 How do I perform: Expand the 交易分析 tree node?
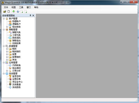(7, 71)
